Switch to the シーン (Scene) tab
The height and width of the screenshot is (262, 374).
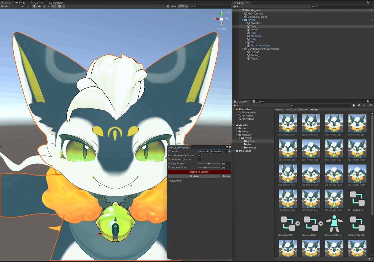[6, 2]
